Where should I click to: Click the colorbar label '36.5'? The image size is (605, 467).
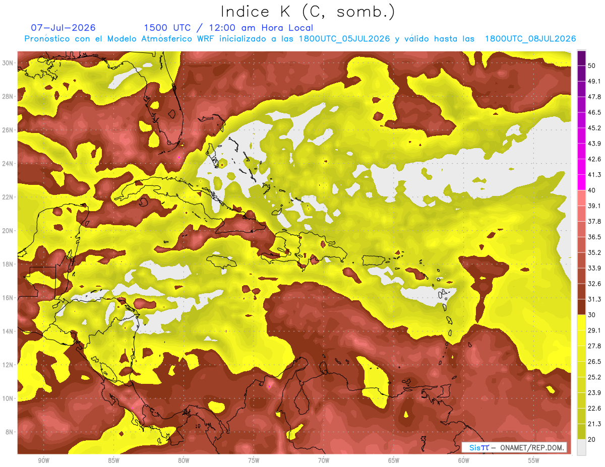pos(594,237)
